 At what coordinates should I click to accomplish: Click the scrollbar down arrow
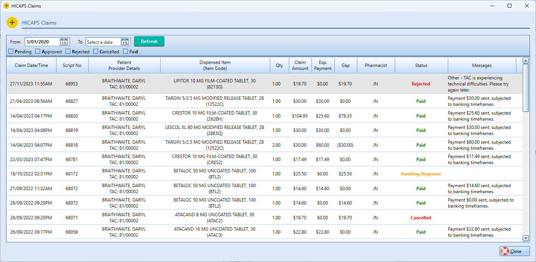pyautogui.click(x=526, y=238)
